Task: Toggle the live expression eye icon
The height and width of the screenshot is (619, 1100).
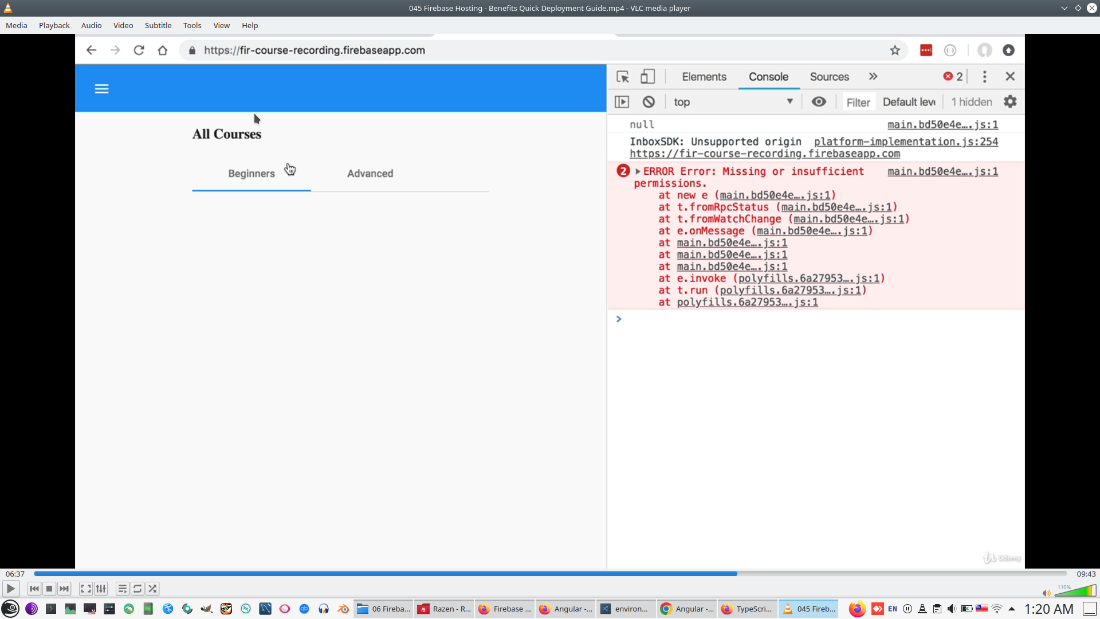Action: click(819, 102)
